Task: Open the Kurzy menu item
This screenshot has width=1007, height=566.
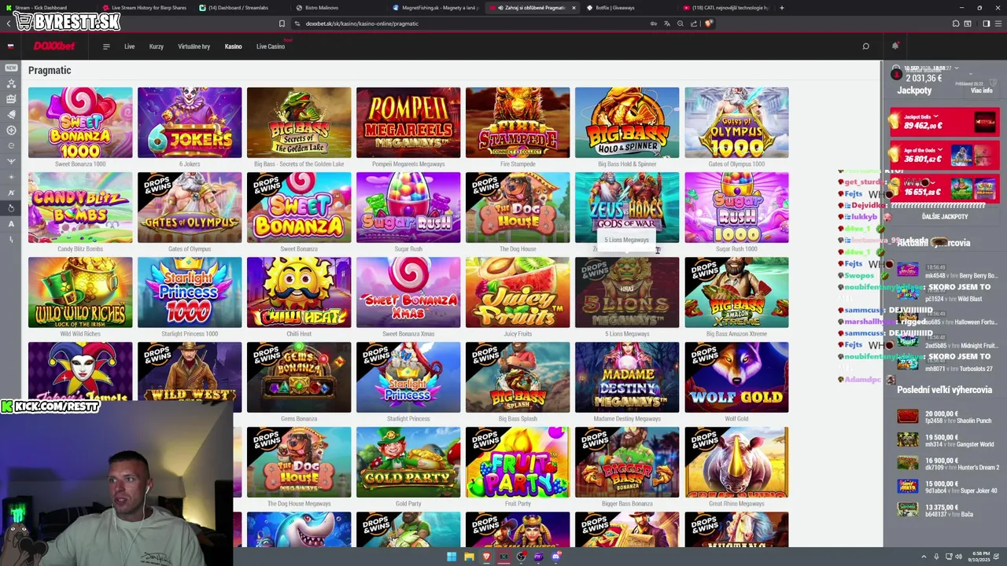Action: point(157,46)
